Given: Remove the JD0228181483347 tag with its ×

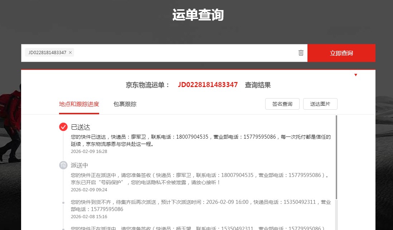Looking at the screenshot, I should [70, 53].
